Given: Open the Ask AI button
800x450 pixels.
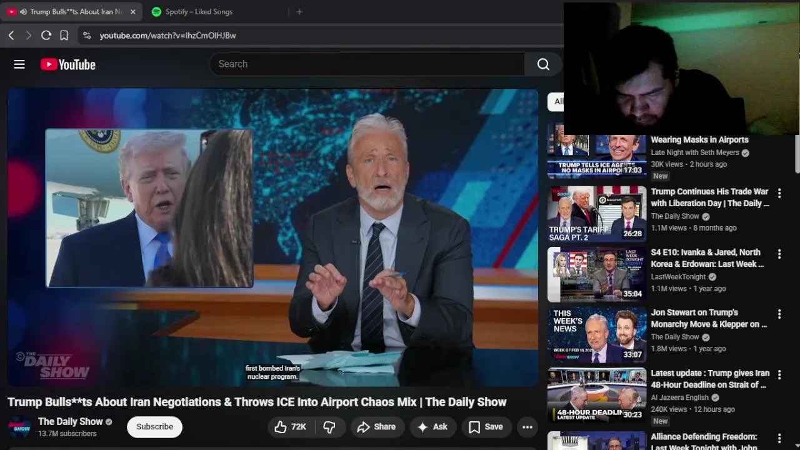Looking at the screenshot, I should (x=432, y=427).
